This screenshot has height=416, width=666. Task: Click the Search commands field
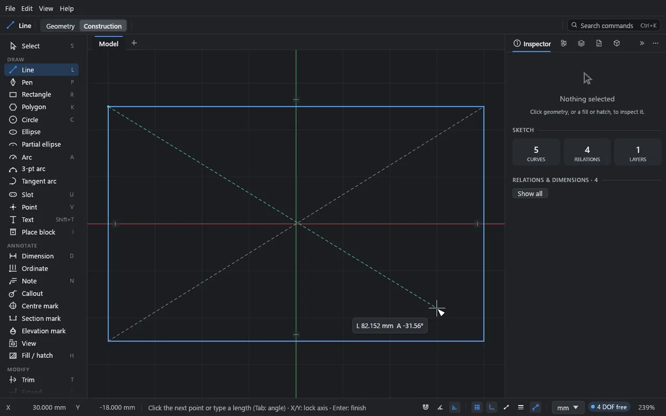tap(614, 25)
